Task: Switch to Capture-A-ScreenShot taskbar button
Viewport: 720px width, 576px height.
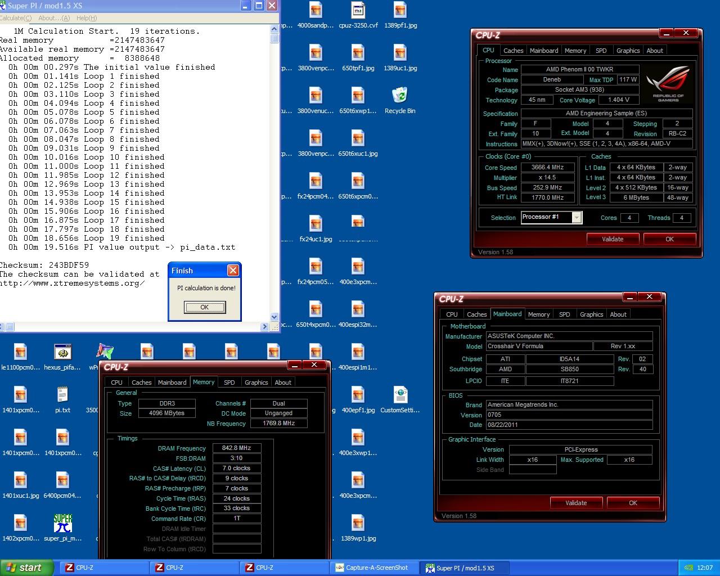Action: coord(375,568)
